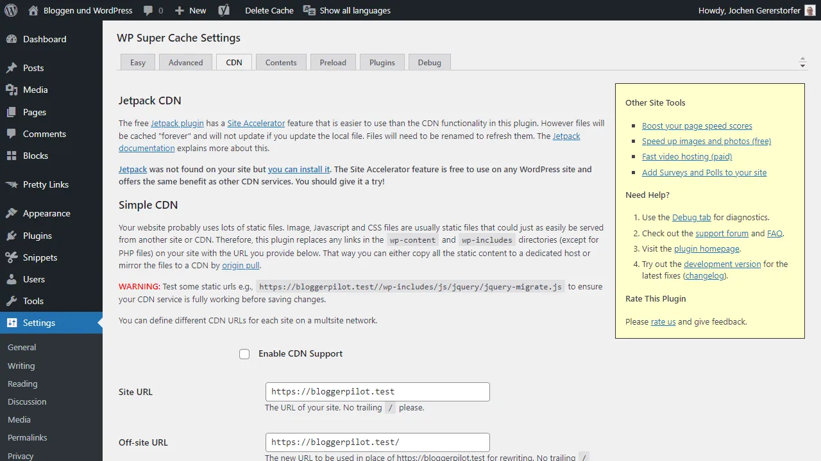Open Reading settings submenu item
This screenshot has height=461, width=821.
click(22, 384)
